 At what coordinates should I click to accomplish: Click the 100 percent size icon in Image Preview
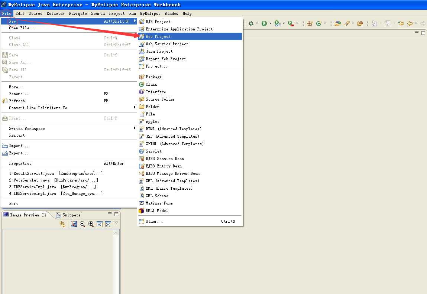[99, 224]
